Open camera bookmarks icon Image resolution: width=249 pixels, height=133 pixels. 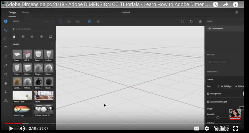[x=191, y=21]
